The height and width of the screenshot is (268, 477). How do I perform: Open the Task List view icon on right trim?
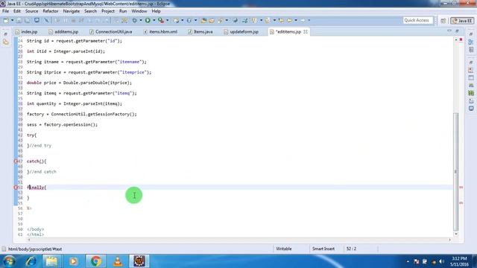[471, 50]
